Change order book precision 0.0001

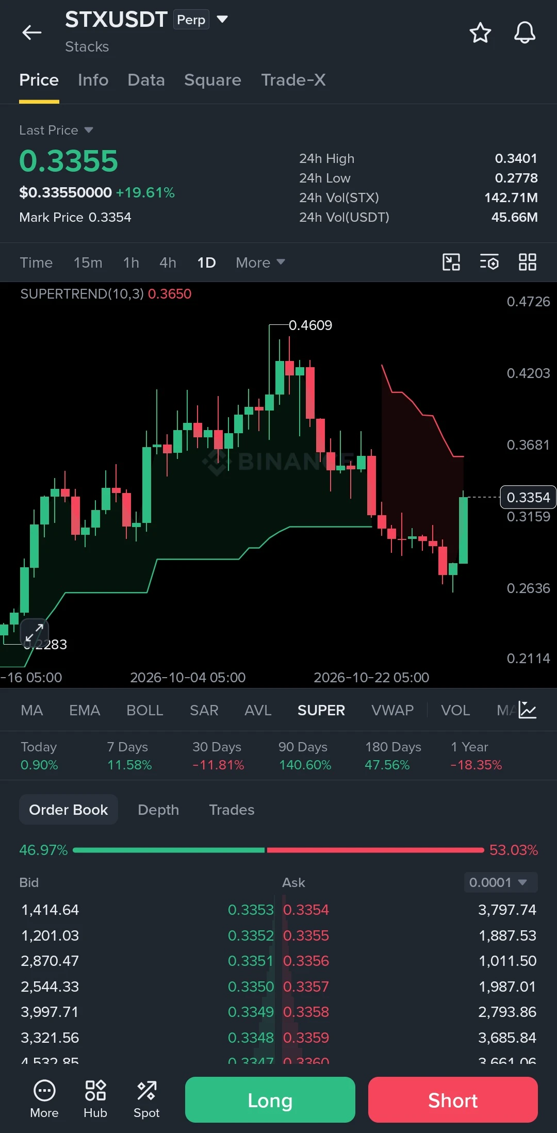point(500,882)
